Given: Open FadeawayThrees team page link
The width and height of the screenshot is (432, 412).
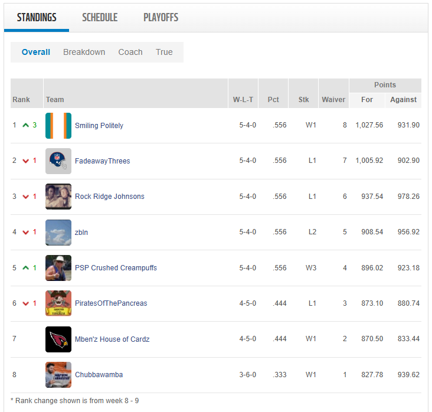Looking at the screenshot, I should (102, 161).
